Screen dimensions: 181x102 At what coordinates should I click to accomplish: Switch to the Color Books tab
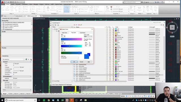pyautogui.click(x=82, y=33)
